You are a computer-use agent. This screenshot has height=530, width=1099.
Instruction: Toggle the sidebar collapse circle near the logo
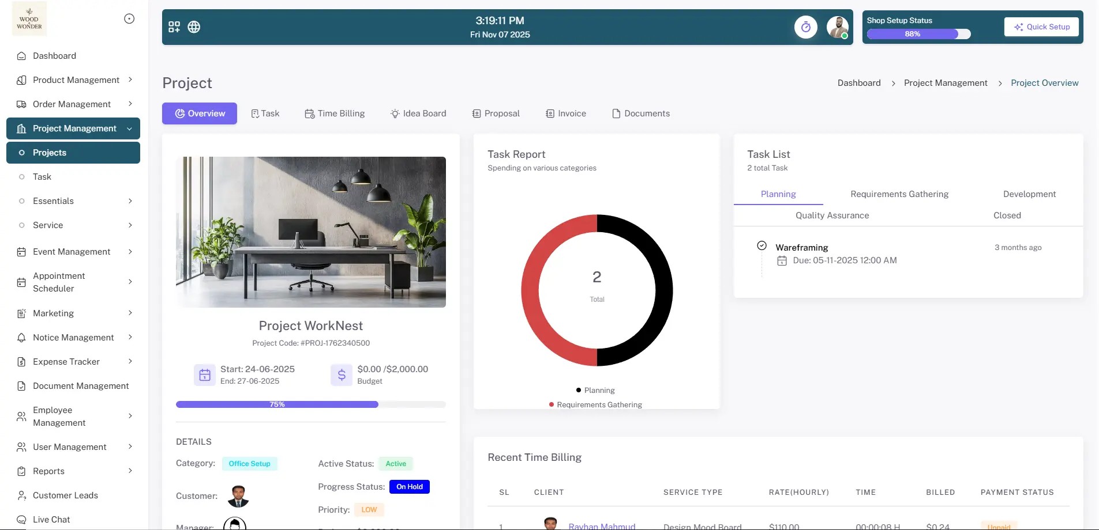(x=129, y=18)
